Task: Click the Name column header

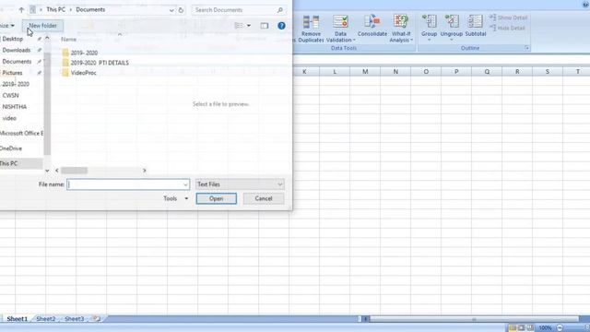Action: [x=68, y=39]
